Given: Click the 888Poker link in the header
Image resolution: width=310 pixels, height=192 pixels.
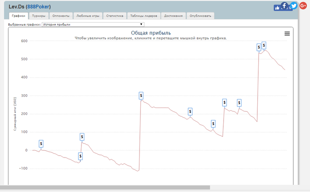Looking at the screenshot, I should point(38,7).
